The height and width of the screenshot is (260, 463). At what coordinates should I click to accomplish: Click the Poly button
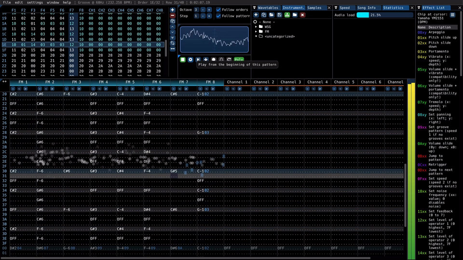239,59
